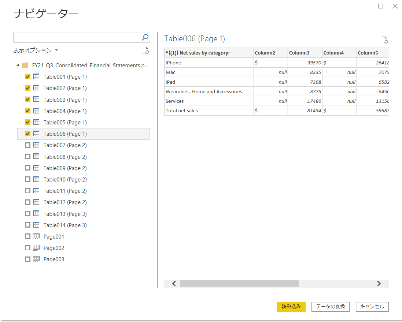Click the preview refresh icon above the table
This screenshot has height=322, width=402.
point(384,40)
